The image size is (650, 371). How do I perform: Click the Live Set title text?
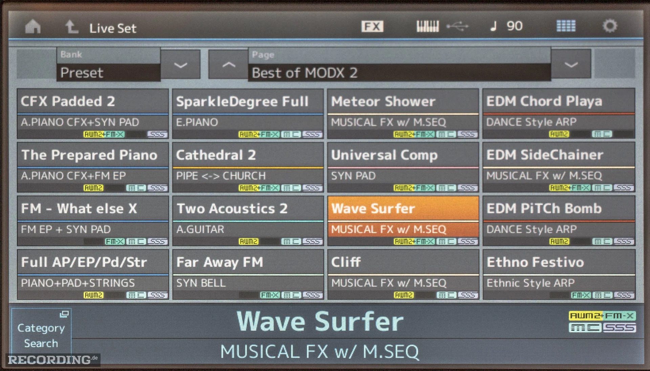[113, 28]
